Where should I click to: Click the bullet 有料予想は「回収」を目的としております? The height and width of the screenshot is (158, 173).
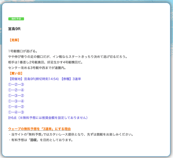(41, 140)
